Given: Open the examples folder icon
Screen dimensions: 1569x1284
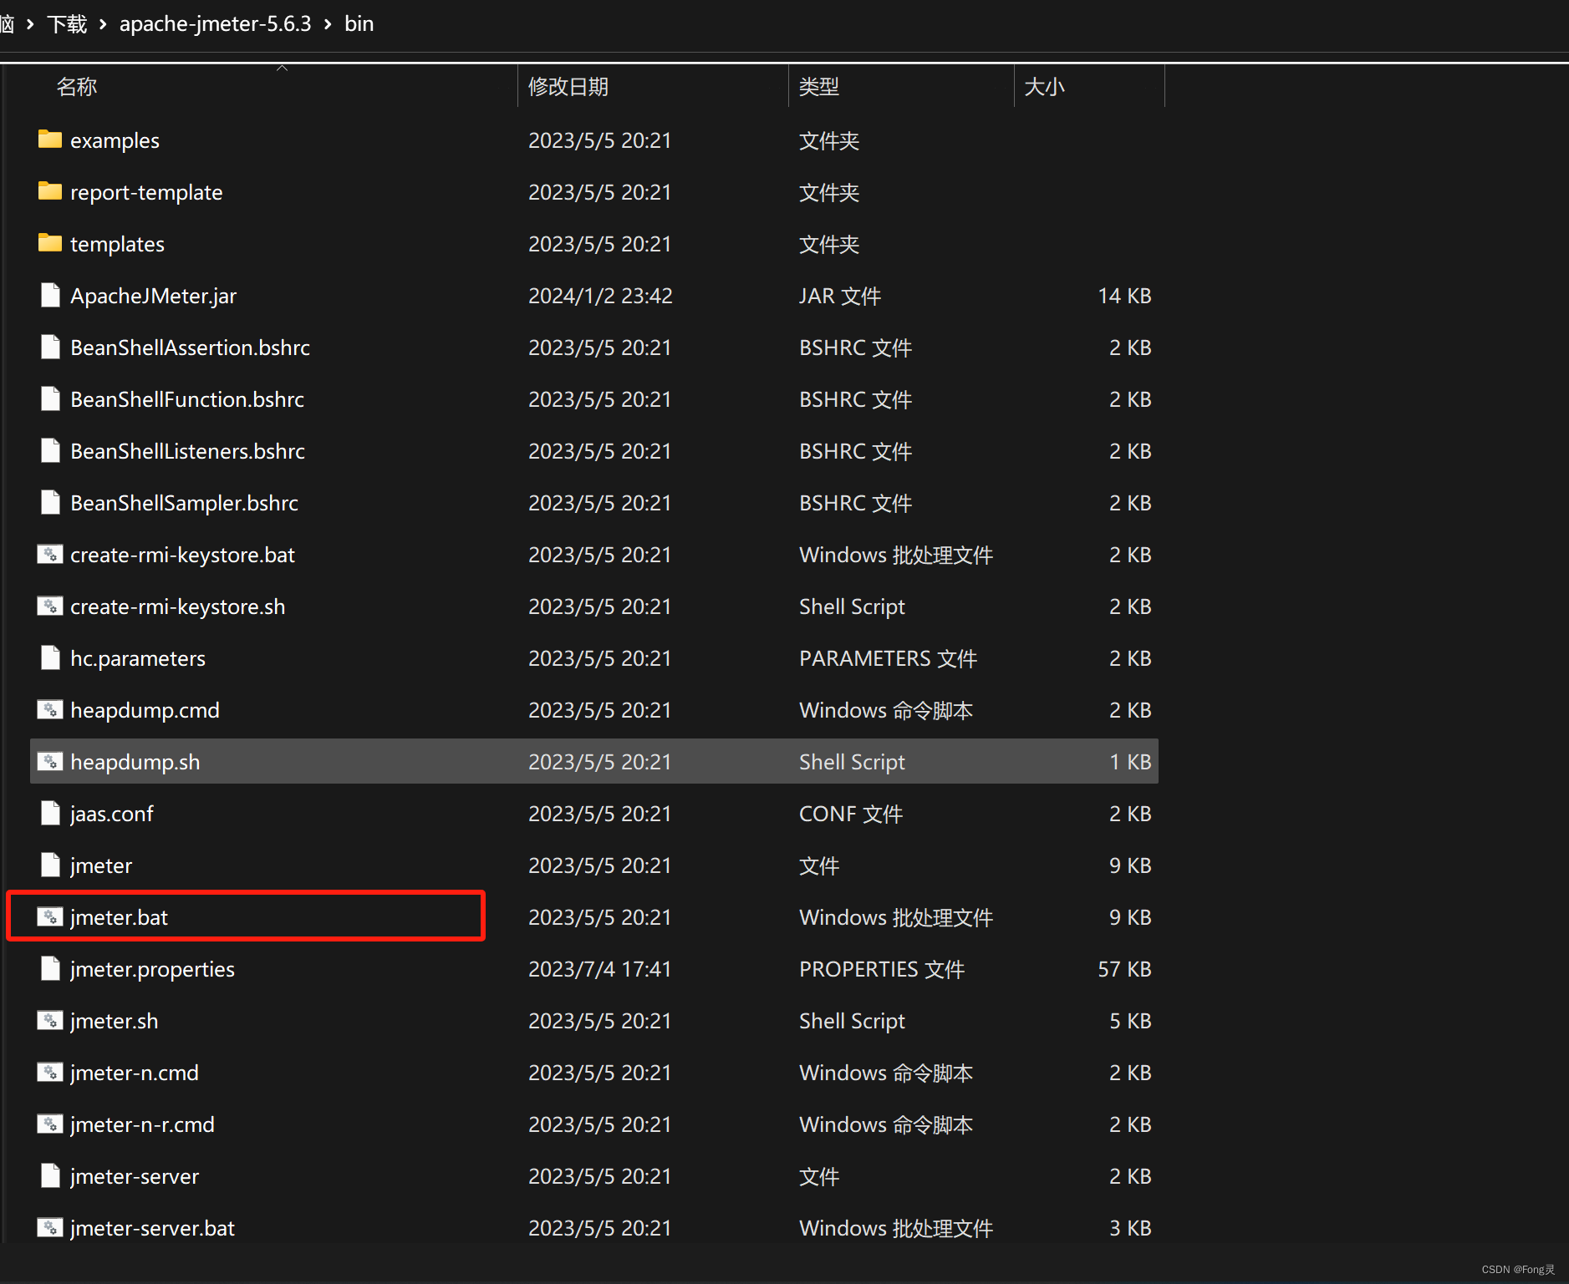Looking at the screenshot, I should tap(50, 140).
